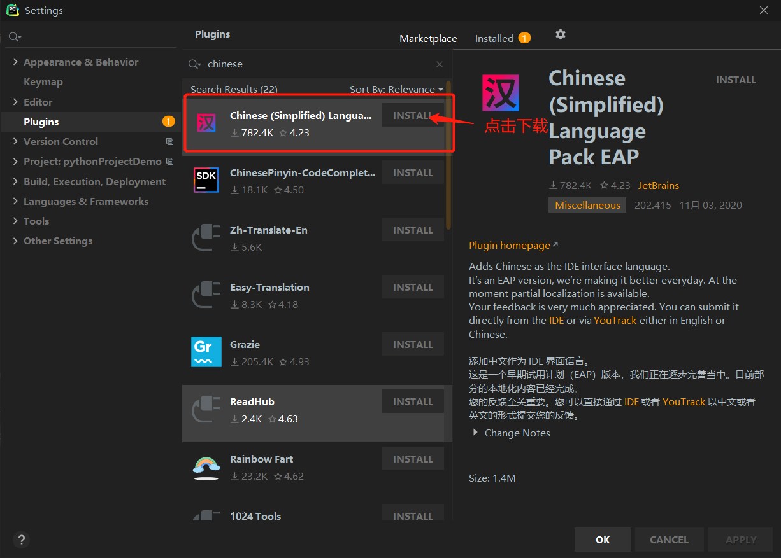781x558 pixels.
Task: Click the Rainbow Fart plugin icon
Action: (206, 468)
